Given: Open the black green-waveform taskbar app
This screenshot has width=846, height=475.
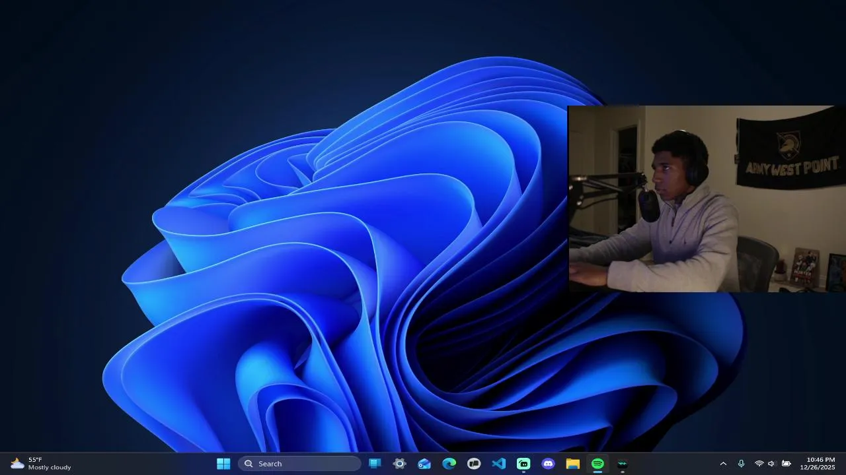Looking at the screenshot, I should click(x=623, y=464).
